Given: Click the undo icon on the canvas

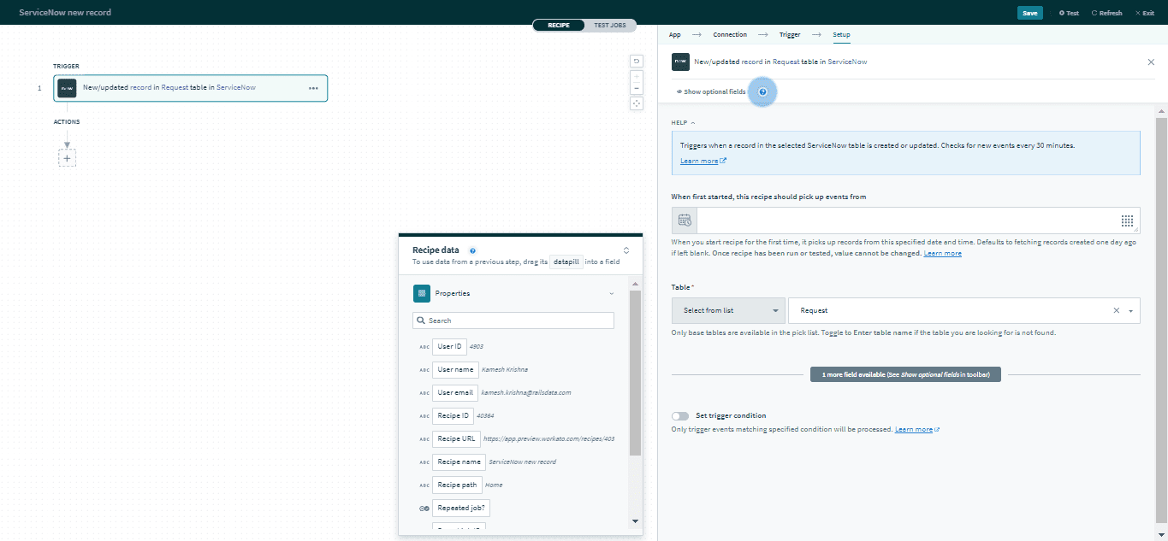Looking at the screenshot, I should [x=637, y=61].
